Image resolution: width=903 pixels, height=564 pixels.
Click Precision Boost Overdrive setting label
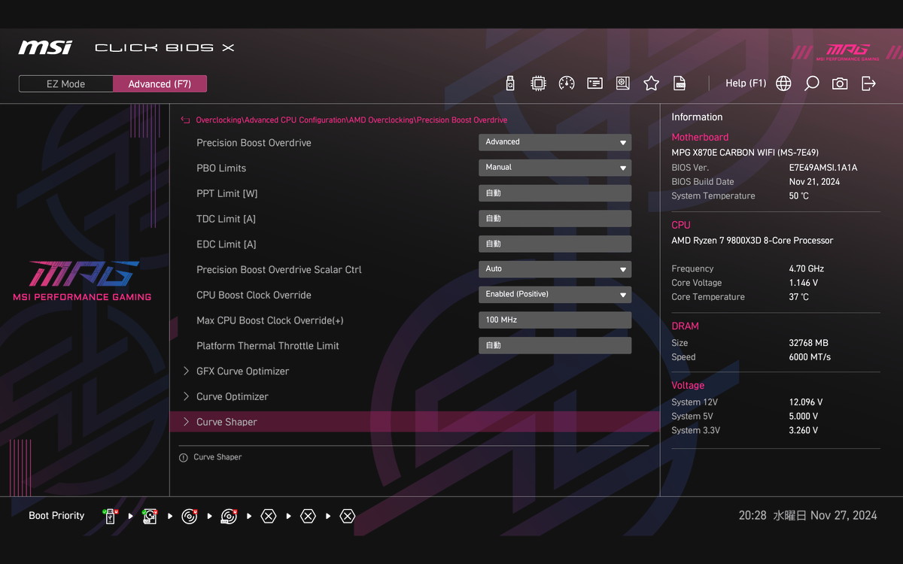click(x=254, y=143)
